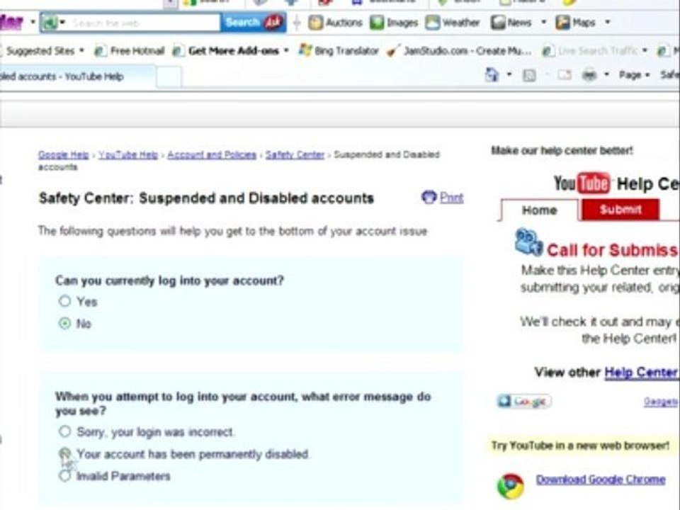
Task: Click the Google Chrome logo icon
Action: point(511,486)
